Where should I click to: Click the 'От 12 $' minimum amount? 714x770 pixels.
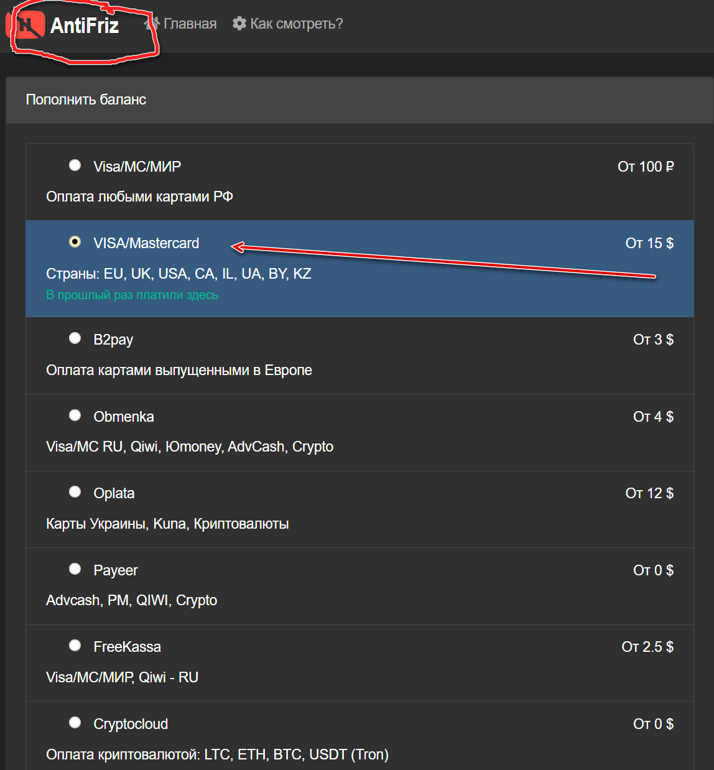click(649, 493)
